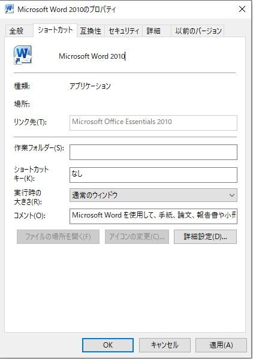
Task: Select the ショートカット tab
Action: coord(55,30)
